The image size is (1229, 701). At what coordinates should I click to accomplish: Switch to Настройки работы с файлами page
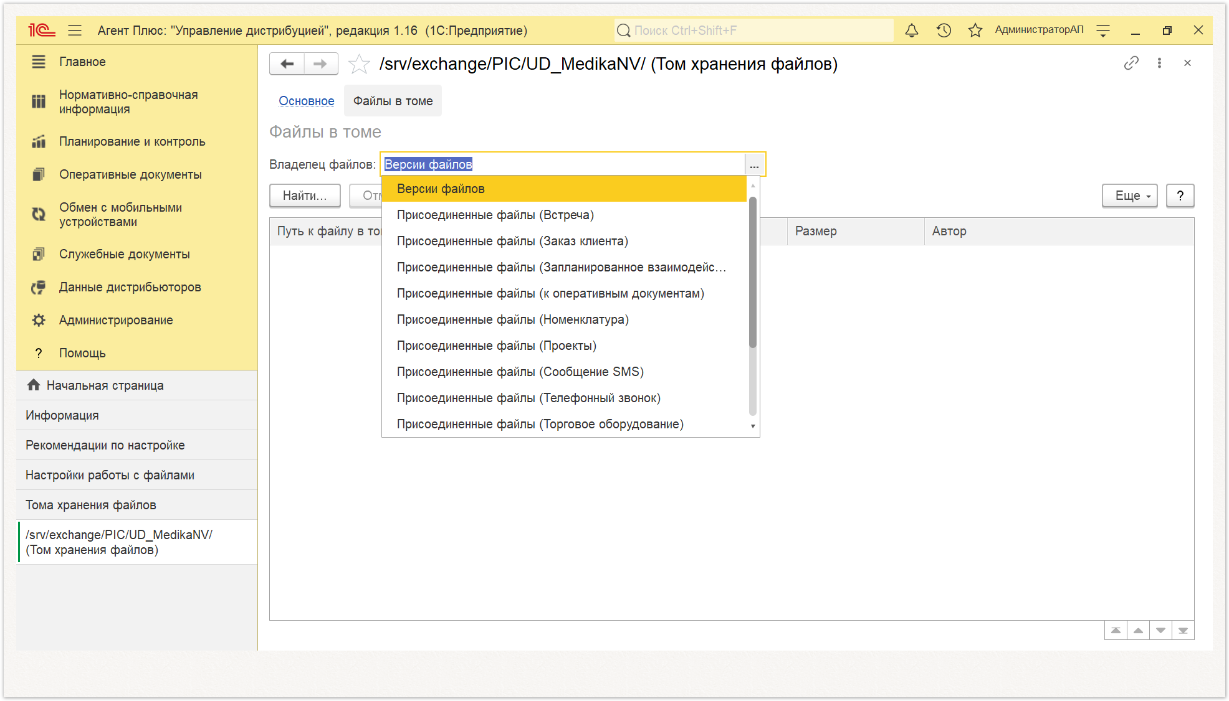point(137,475)
